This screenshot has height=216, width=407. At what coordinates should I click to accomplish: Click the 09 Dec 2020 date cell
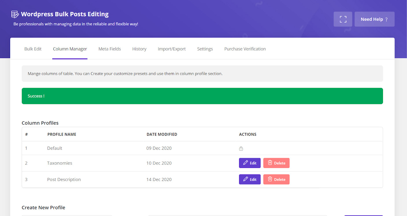tap(159, 148)
